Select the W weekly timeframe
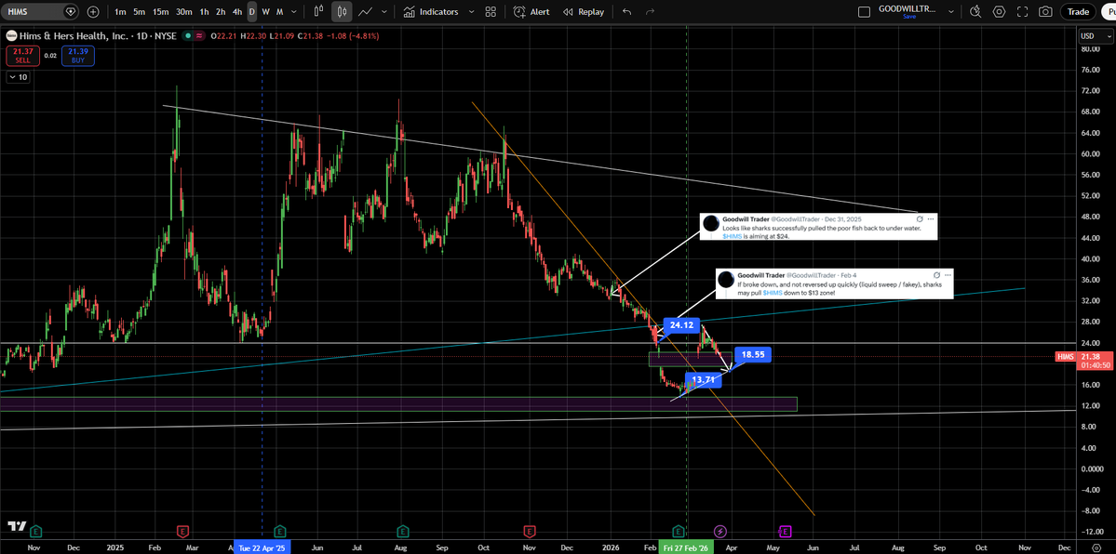This screenshot has height=554, width=1116. coord(265,12)
